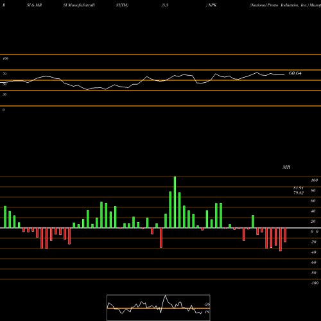Click the NPK ticker text in the header

[x=213, y=5]
